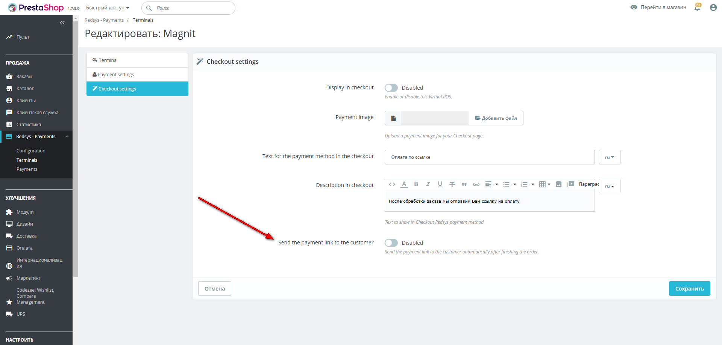Viewport: 722px width, 345px height.
Task: Click the Сохранить button
Action: [689, 289]
